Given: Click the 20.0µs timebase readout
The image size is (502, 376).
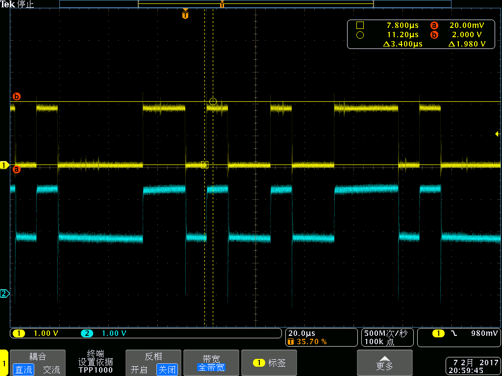Looking at the screenshot, I should tap(302, 333).
